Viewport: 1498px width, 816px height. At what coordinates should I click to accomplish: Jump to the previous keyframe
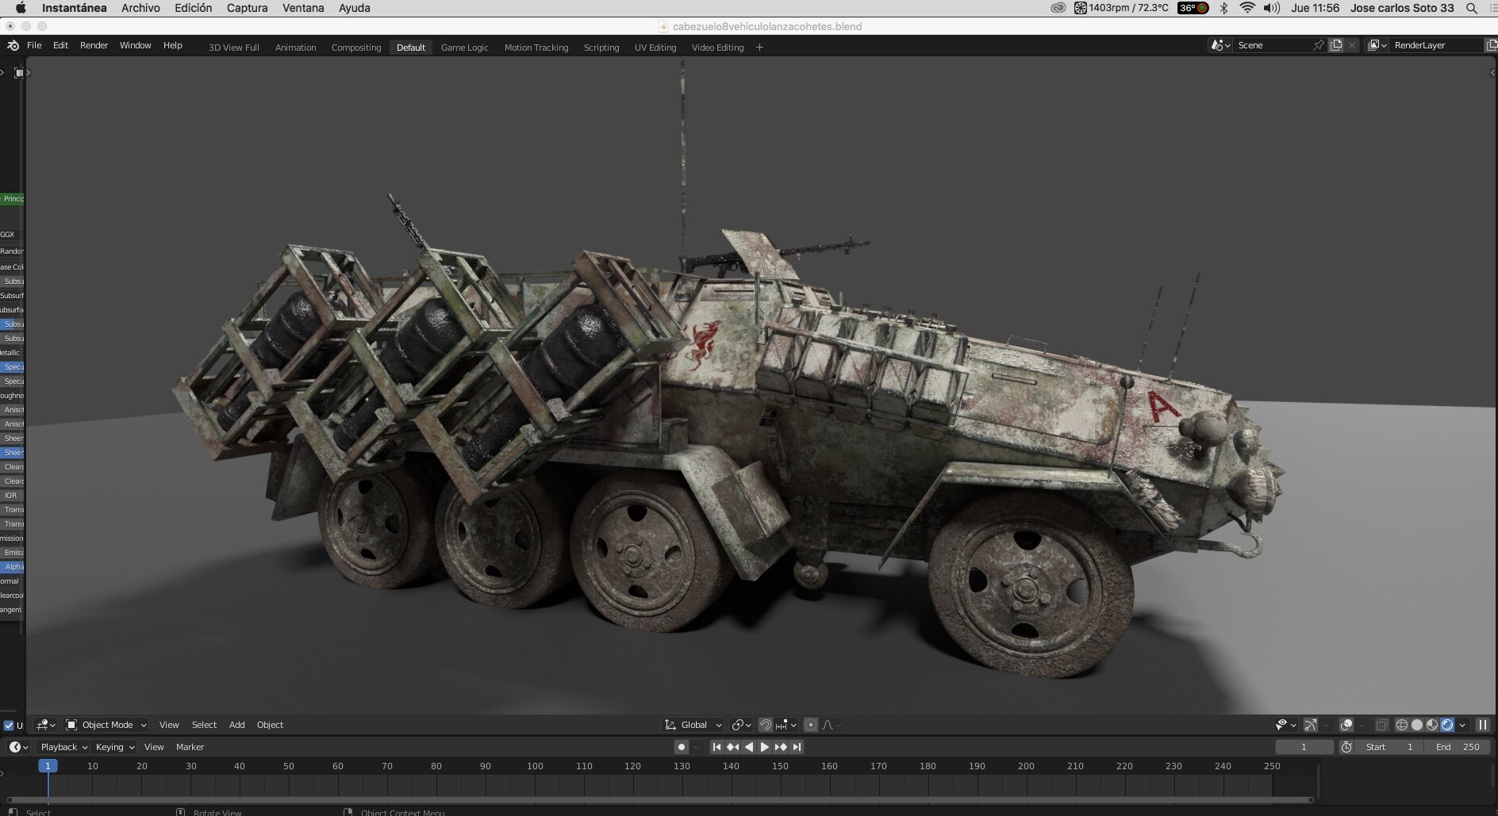click(x=732, y=747)
